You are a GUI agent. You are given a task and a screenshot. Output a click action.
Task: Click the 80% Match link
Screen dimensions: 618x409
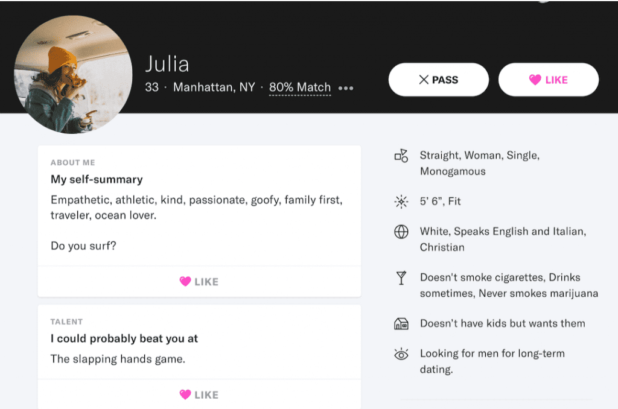[300, 87]
